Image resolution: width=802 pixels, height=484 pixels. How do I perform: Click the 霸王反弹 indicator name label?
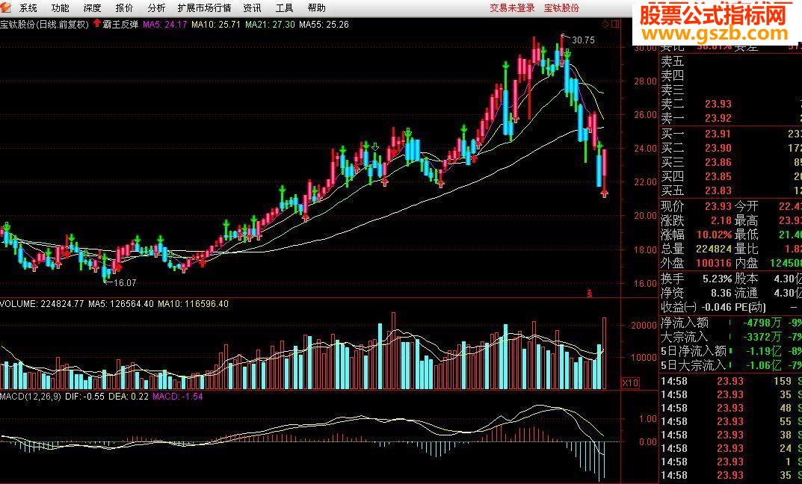[x=120, y=24]
